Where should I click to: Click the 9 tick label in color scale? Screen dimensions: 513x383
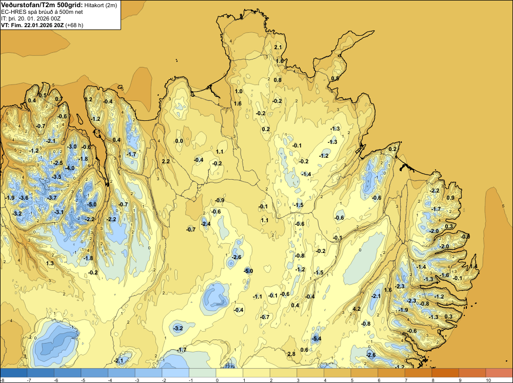click(461, 380)
